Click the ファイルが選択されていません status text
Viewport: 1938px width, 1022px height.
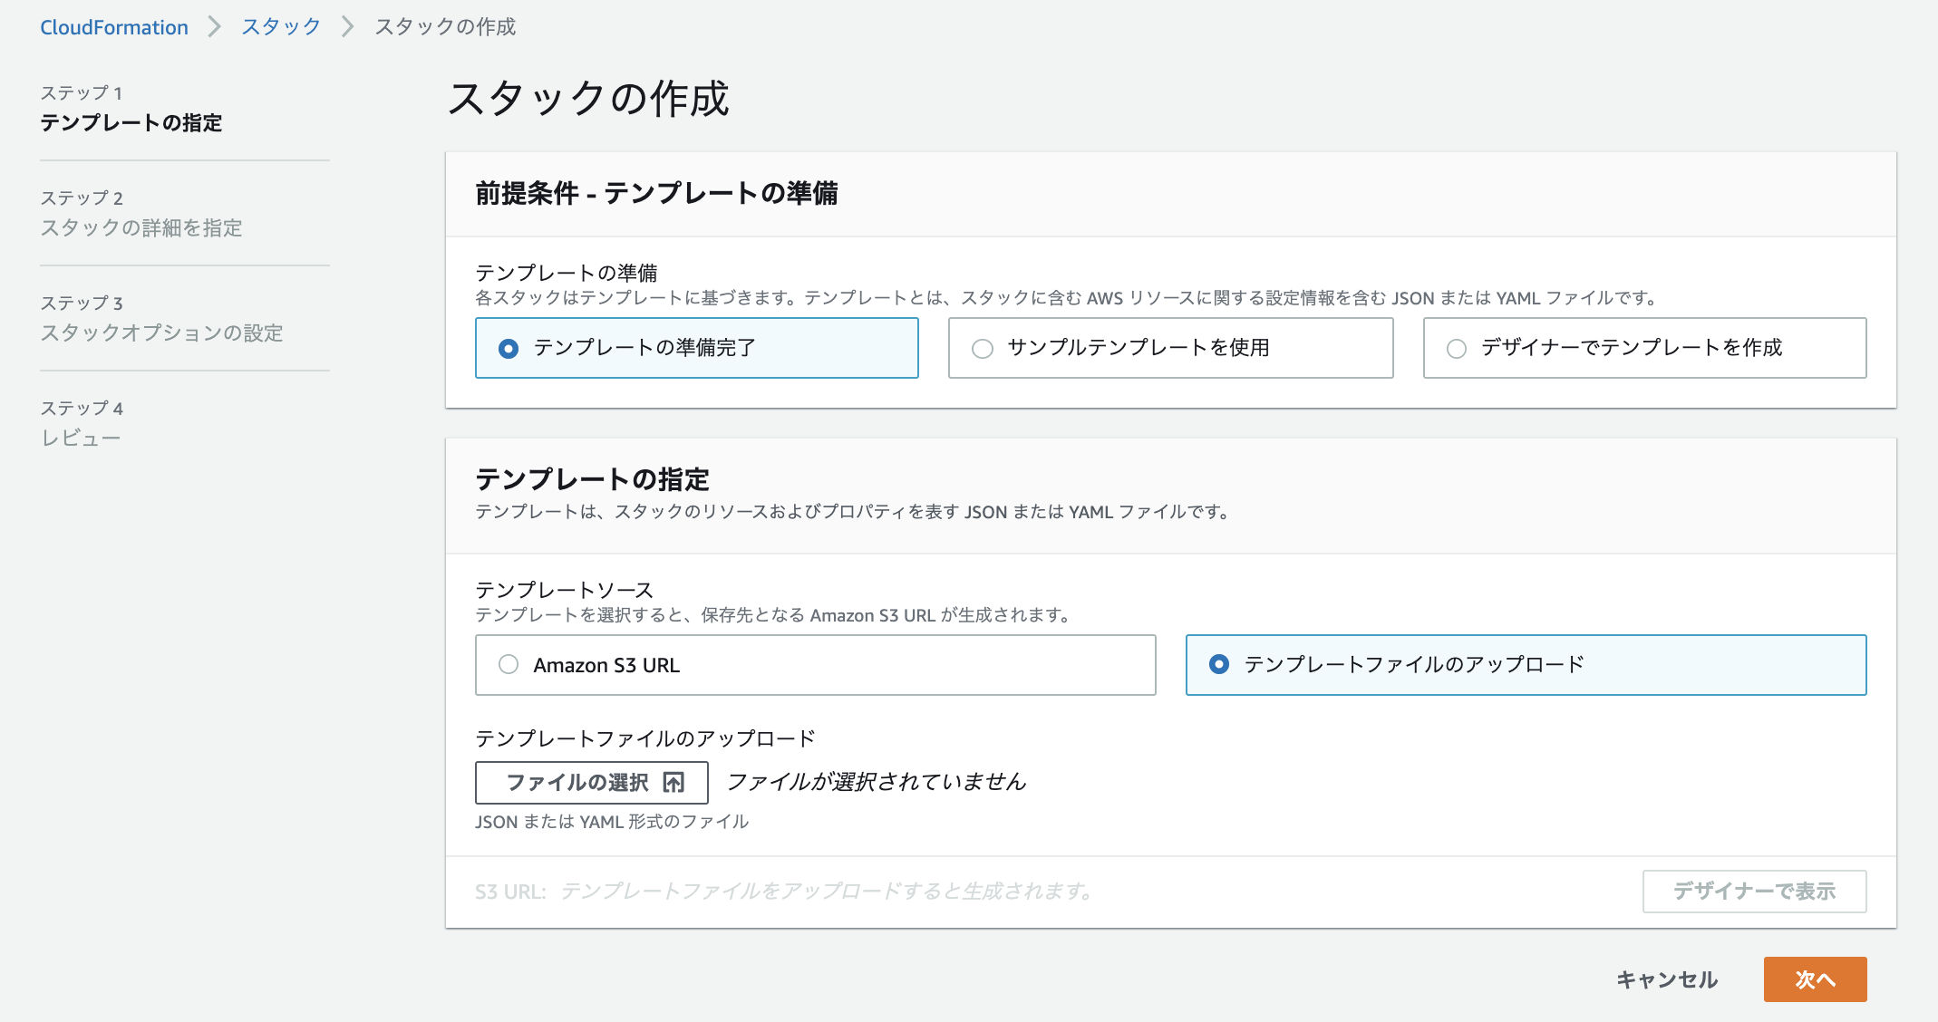pyautogui.click(x=876, y=782)
